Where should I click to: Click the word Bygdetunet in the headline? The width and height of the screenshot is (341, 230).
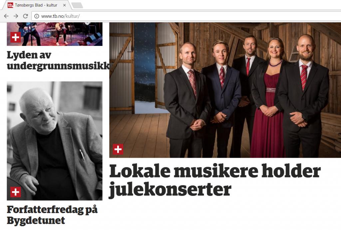click(x=36, y=220)
